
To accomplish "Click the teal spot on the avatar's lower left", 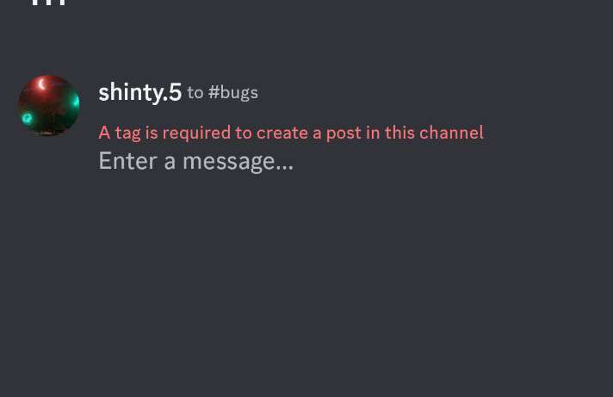I will 27,118.
